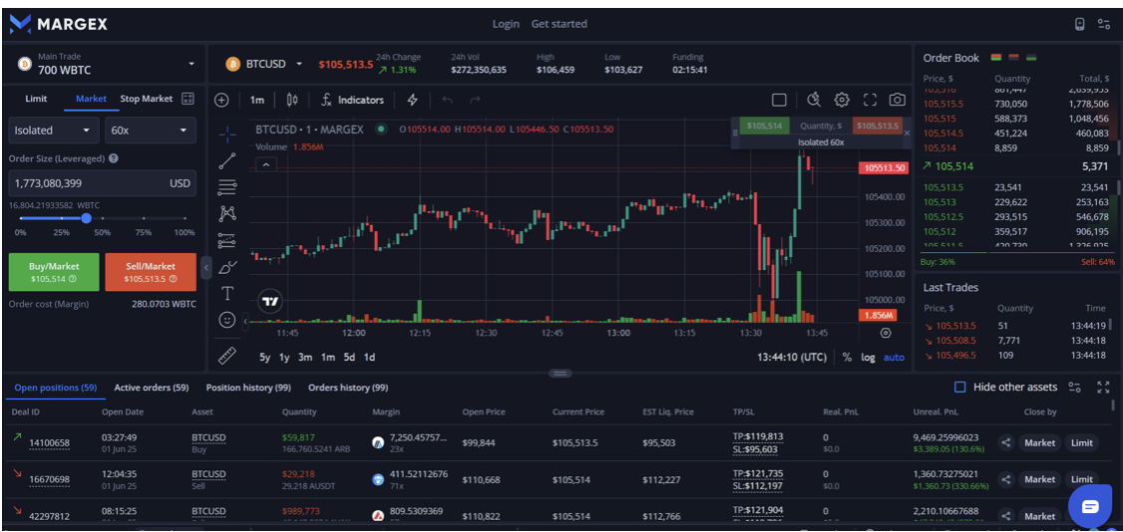Viewport: 1123px width, 532px height.
Task: Select the horizontal lines Fibonacci tool
Action: (x=227, y=187)
